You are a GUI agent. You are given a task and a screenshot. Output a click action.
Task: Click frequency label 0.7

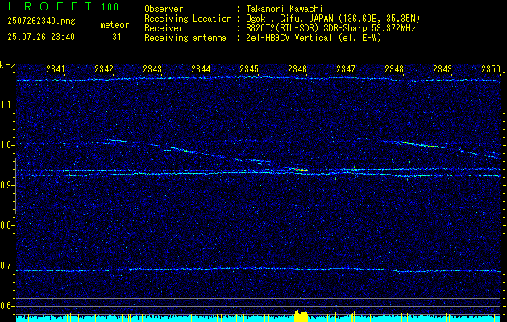(x=7, y=266)
